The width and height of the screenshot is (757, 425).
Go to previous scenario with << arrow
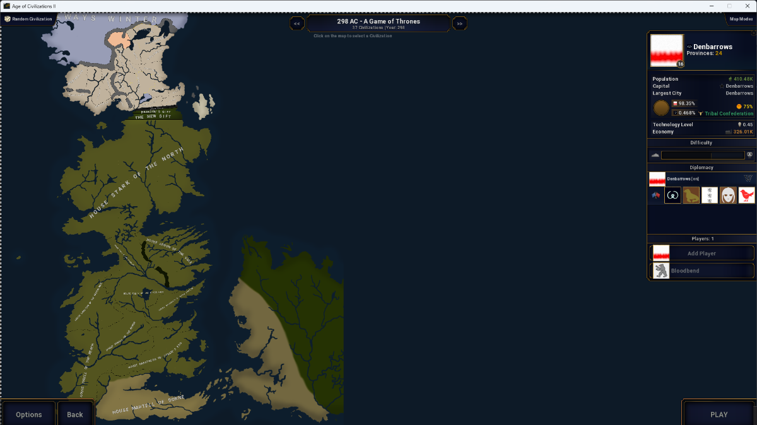click(296, 23)
